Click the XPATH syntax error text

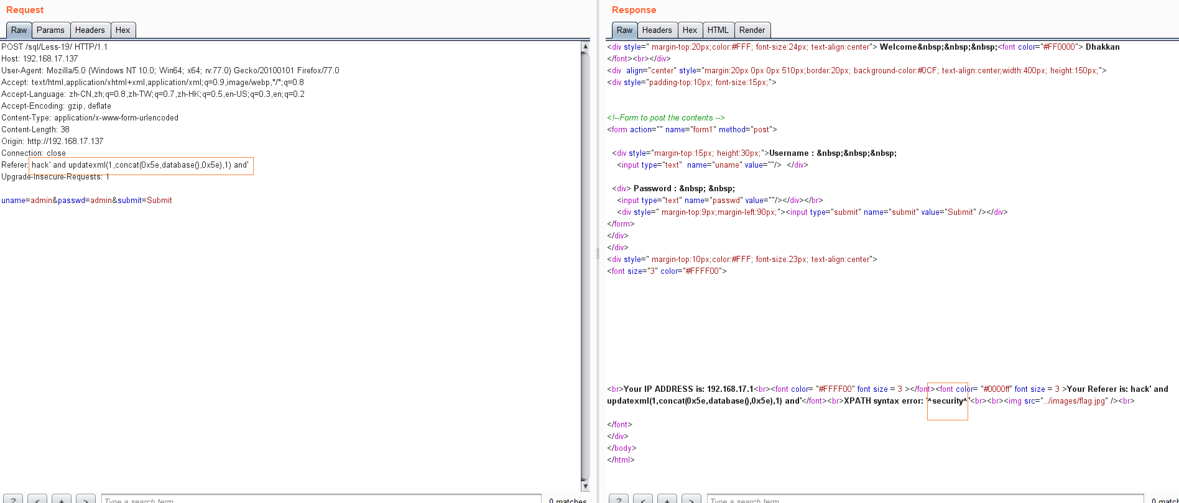tap(884, 401)
